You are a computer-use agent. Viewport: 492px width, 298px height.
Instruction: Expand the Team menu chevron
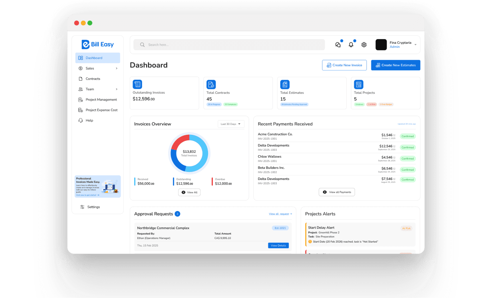(117, 89)
